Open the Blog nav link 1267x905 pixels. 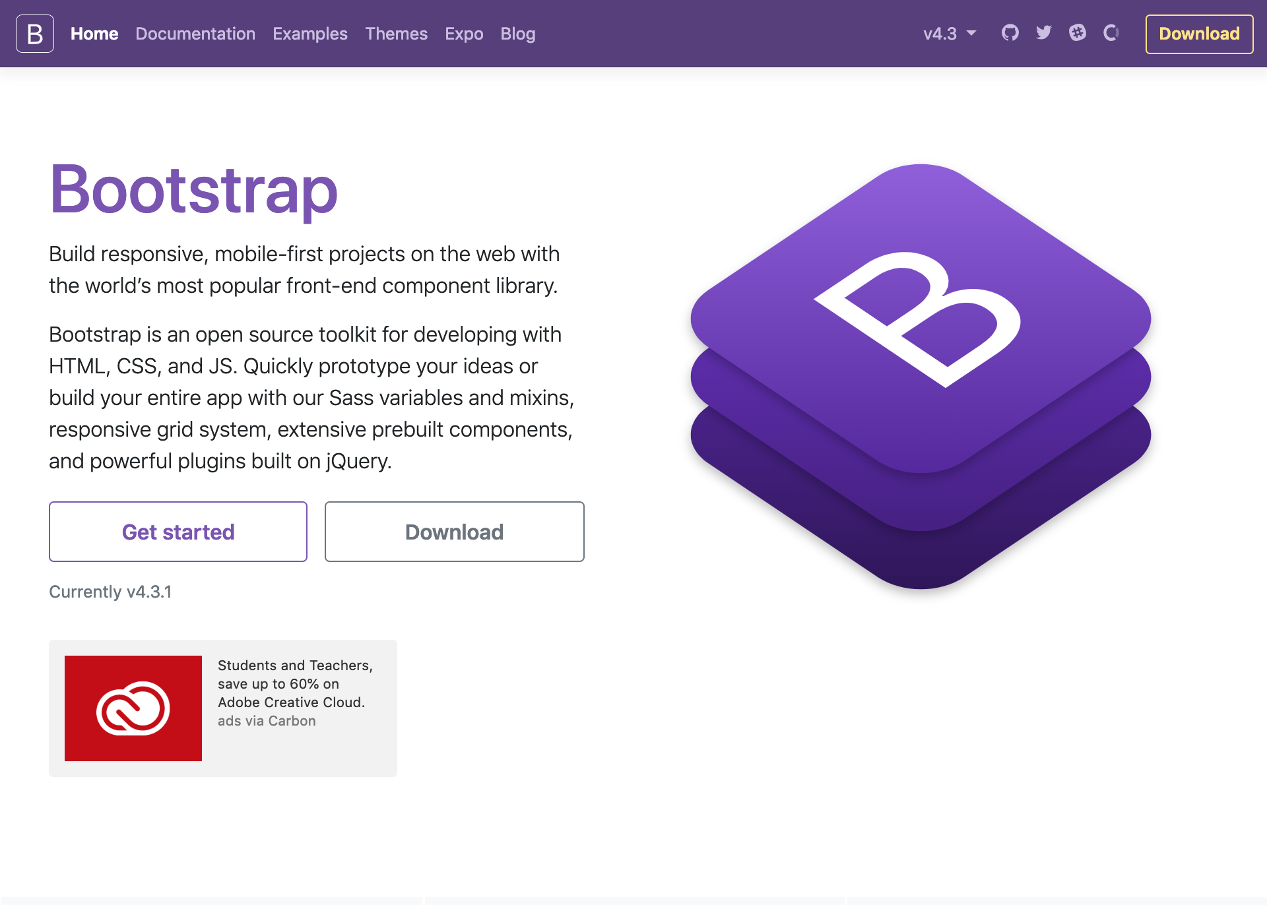coord(517,34)
